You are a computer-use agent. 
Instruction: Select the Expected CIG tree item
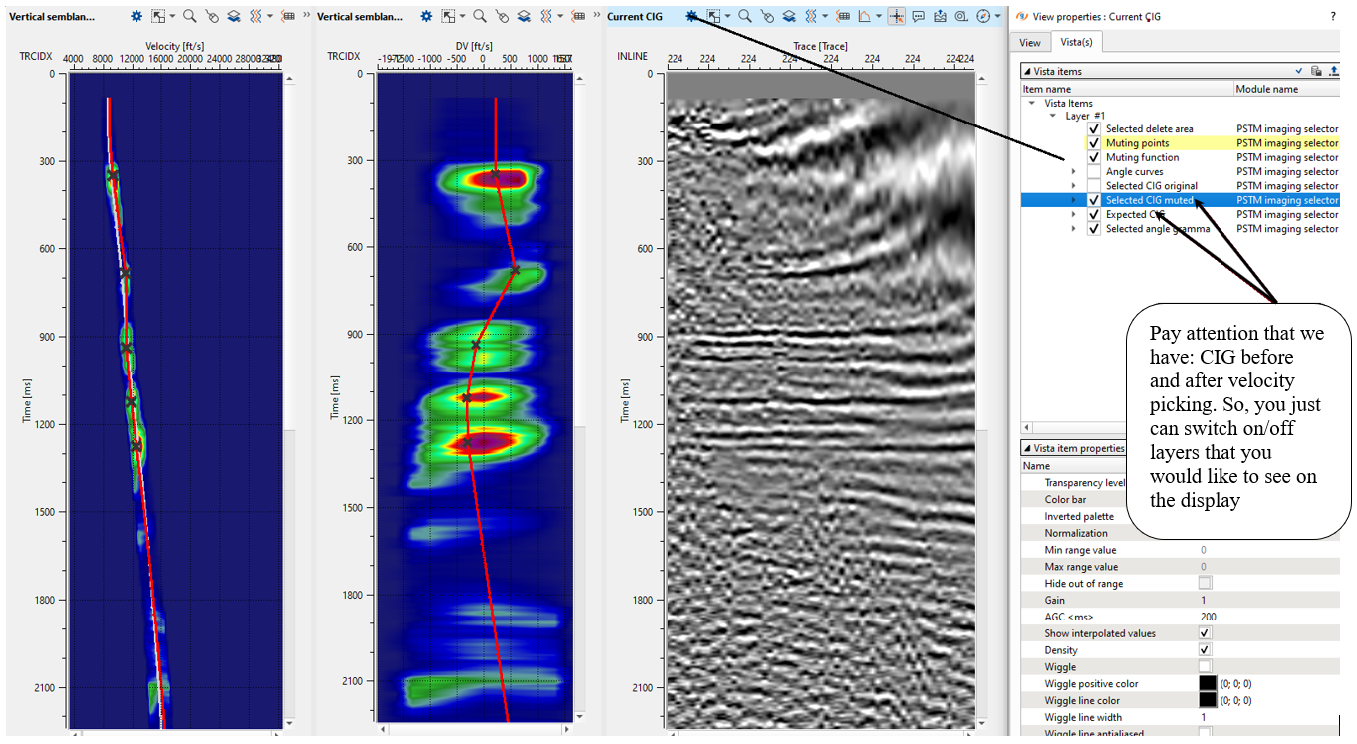coord(1134,215)
